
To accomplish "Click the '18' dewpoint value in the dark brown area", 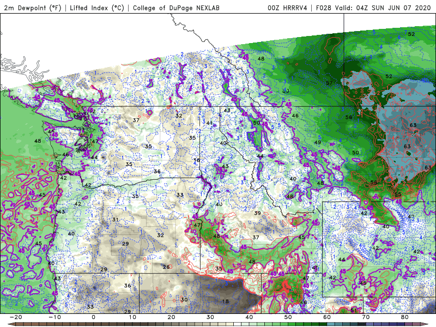I will 226,301.
